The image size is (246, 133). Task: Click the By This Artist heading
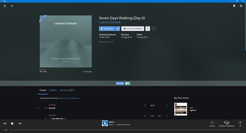tap(181, 98)
